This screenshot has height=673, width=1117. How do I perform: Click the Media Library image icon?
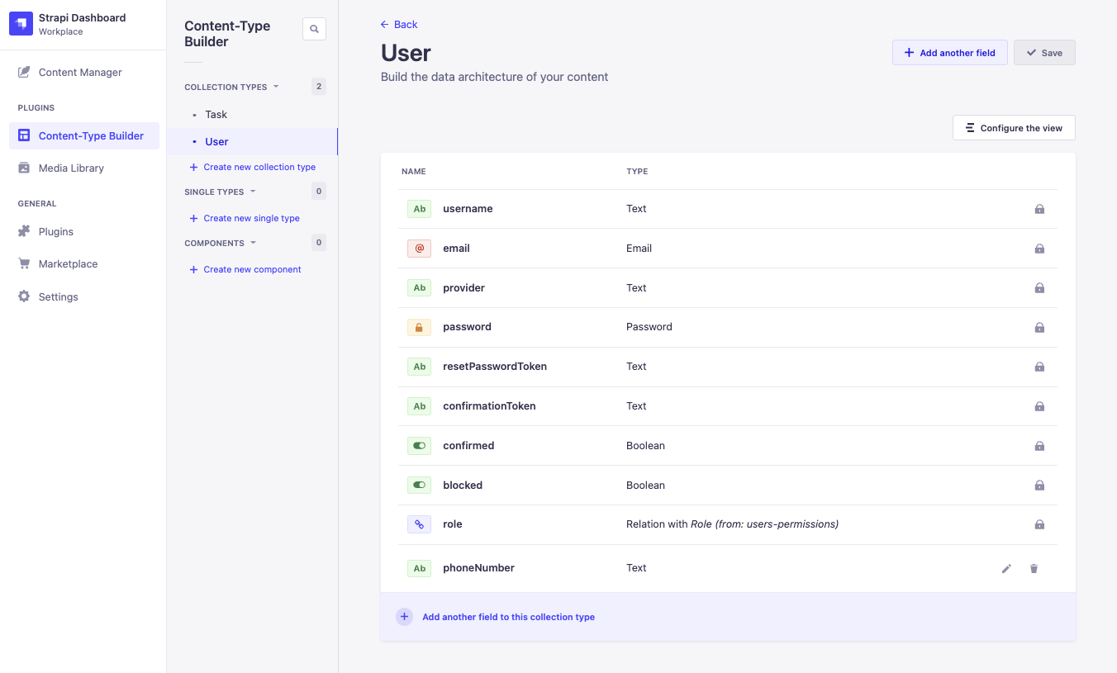(x=24, y=168)
